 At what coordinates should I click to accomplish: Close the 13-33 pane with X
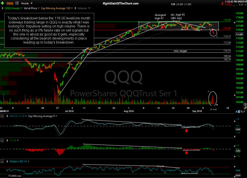2,140
